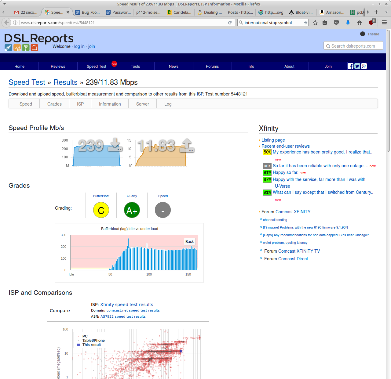Open comcast.net speed test results link
This screenshot has height=379, width=391.
click(133, 310)
